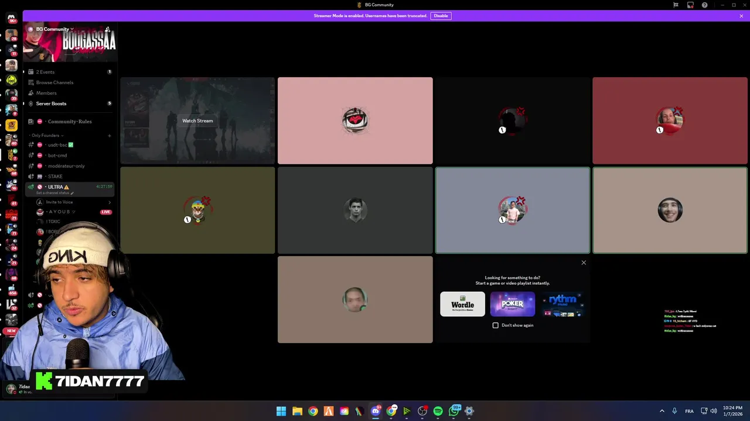Open the server icon with 28 badge
This screenshot has height=421, width=750.
(11, 34)
